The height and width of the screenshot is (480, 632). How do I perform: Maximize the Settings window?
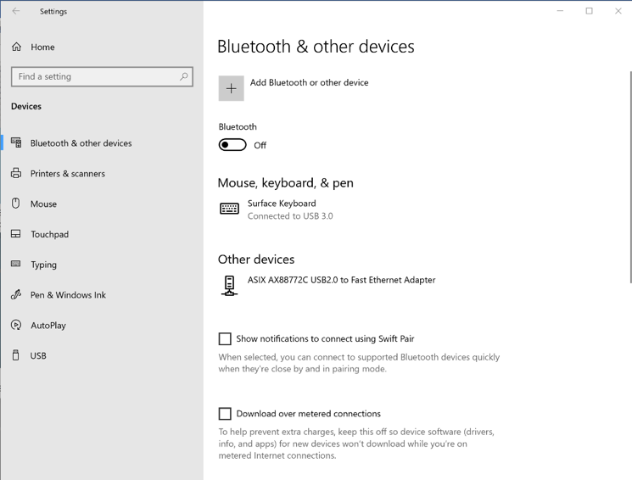click(589, 11)
